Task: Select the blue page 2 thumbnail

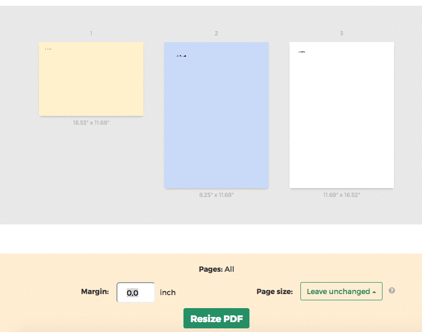Action: [x=216, y=115]
